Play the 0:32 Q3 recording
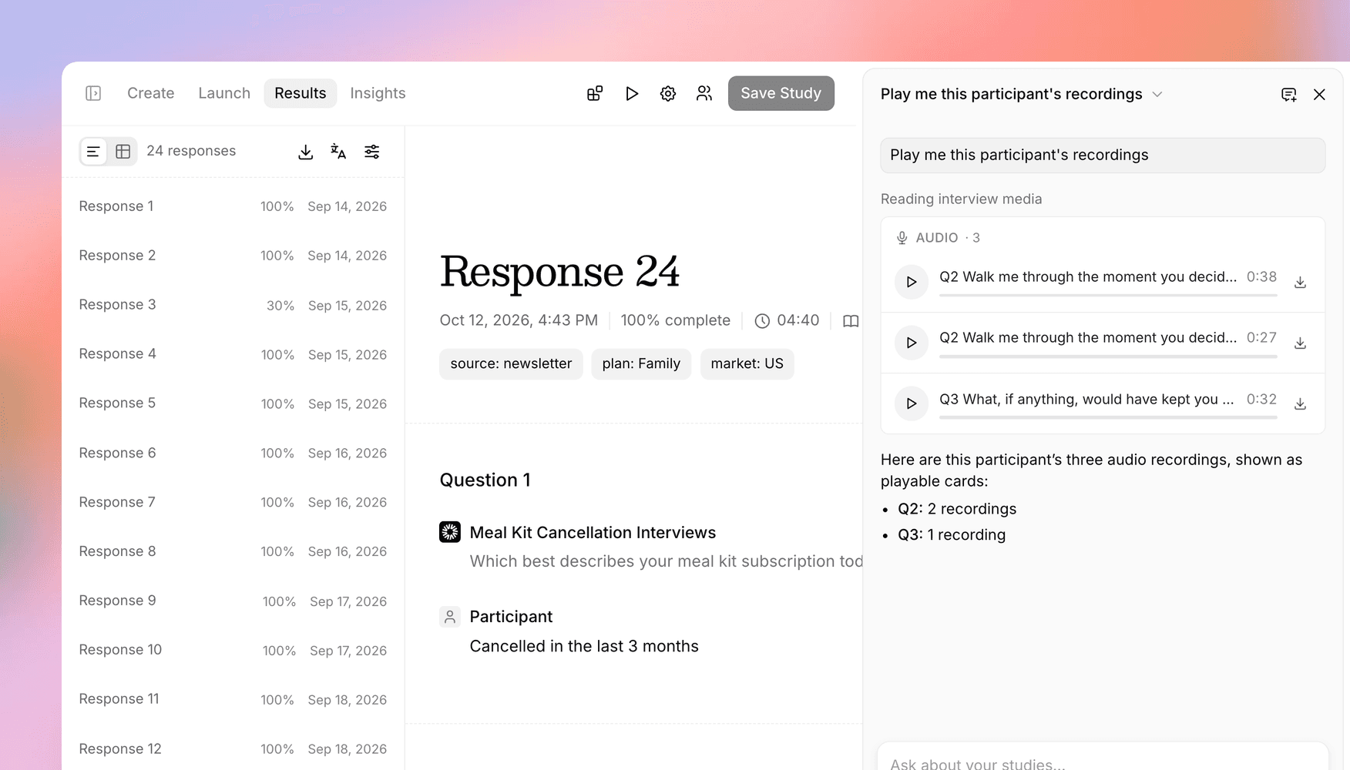 point(912,403)
